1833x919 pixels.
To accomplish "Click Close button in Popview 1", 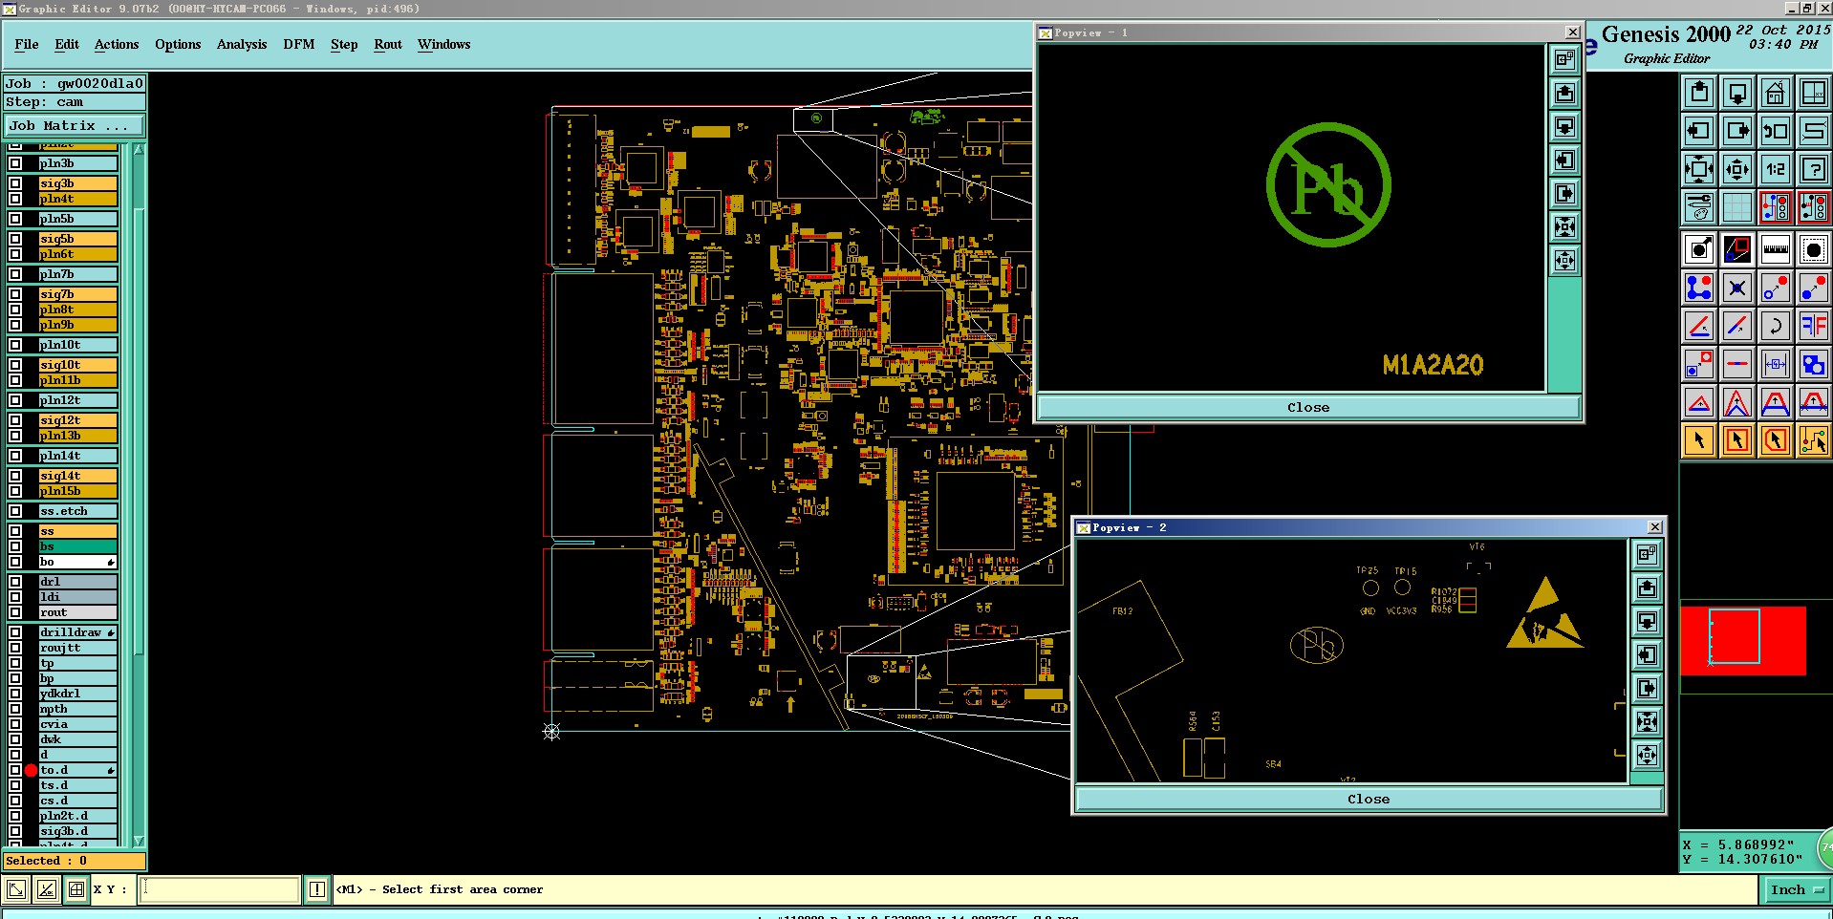I will point(1308,408).
